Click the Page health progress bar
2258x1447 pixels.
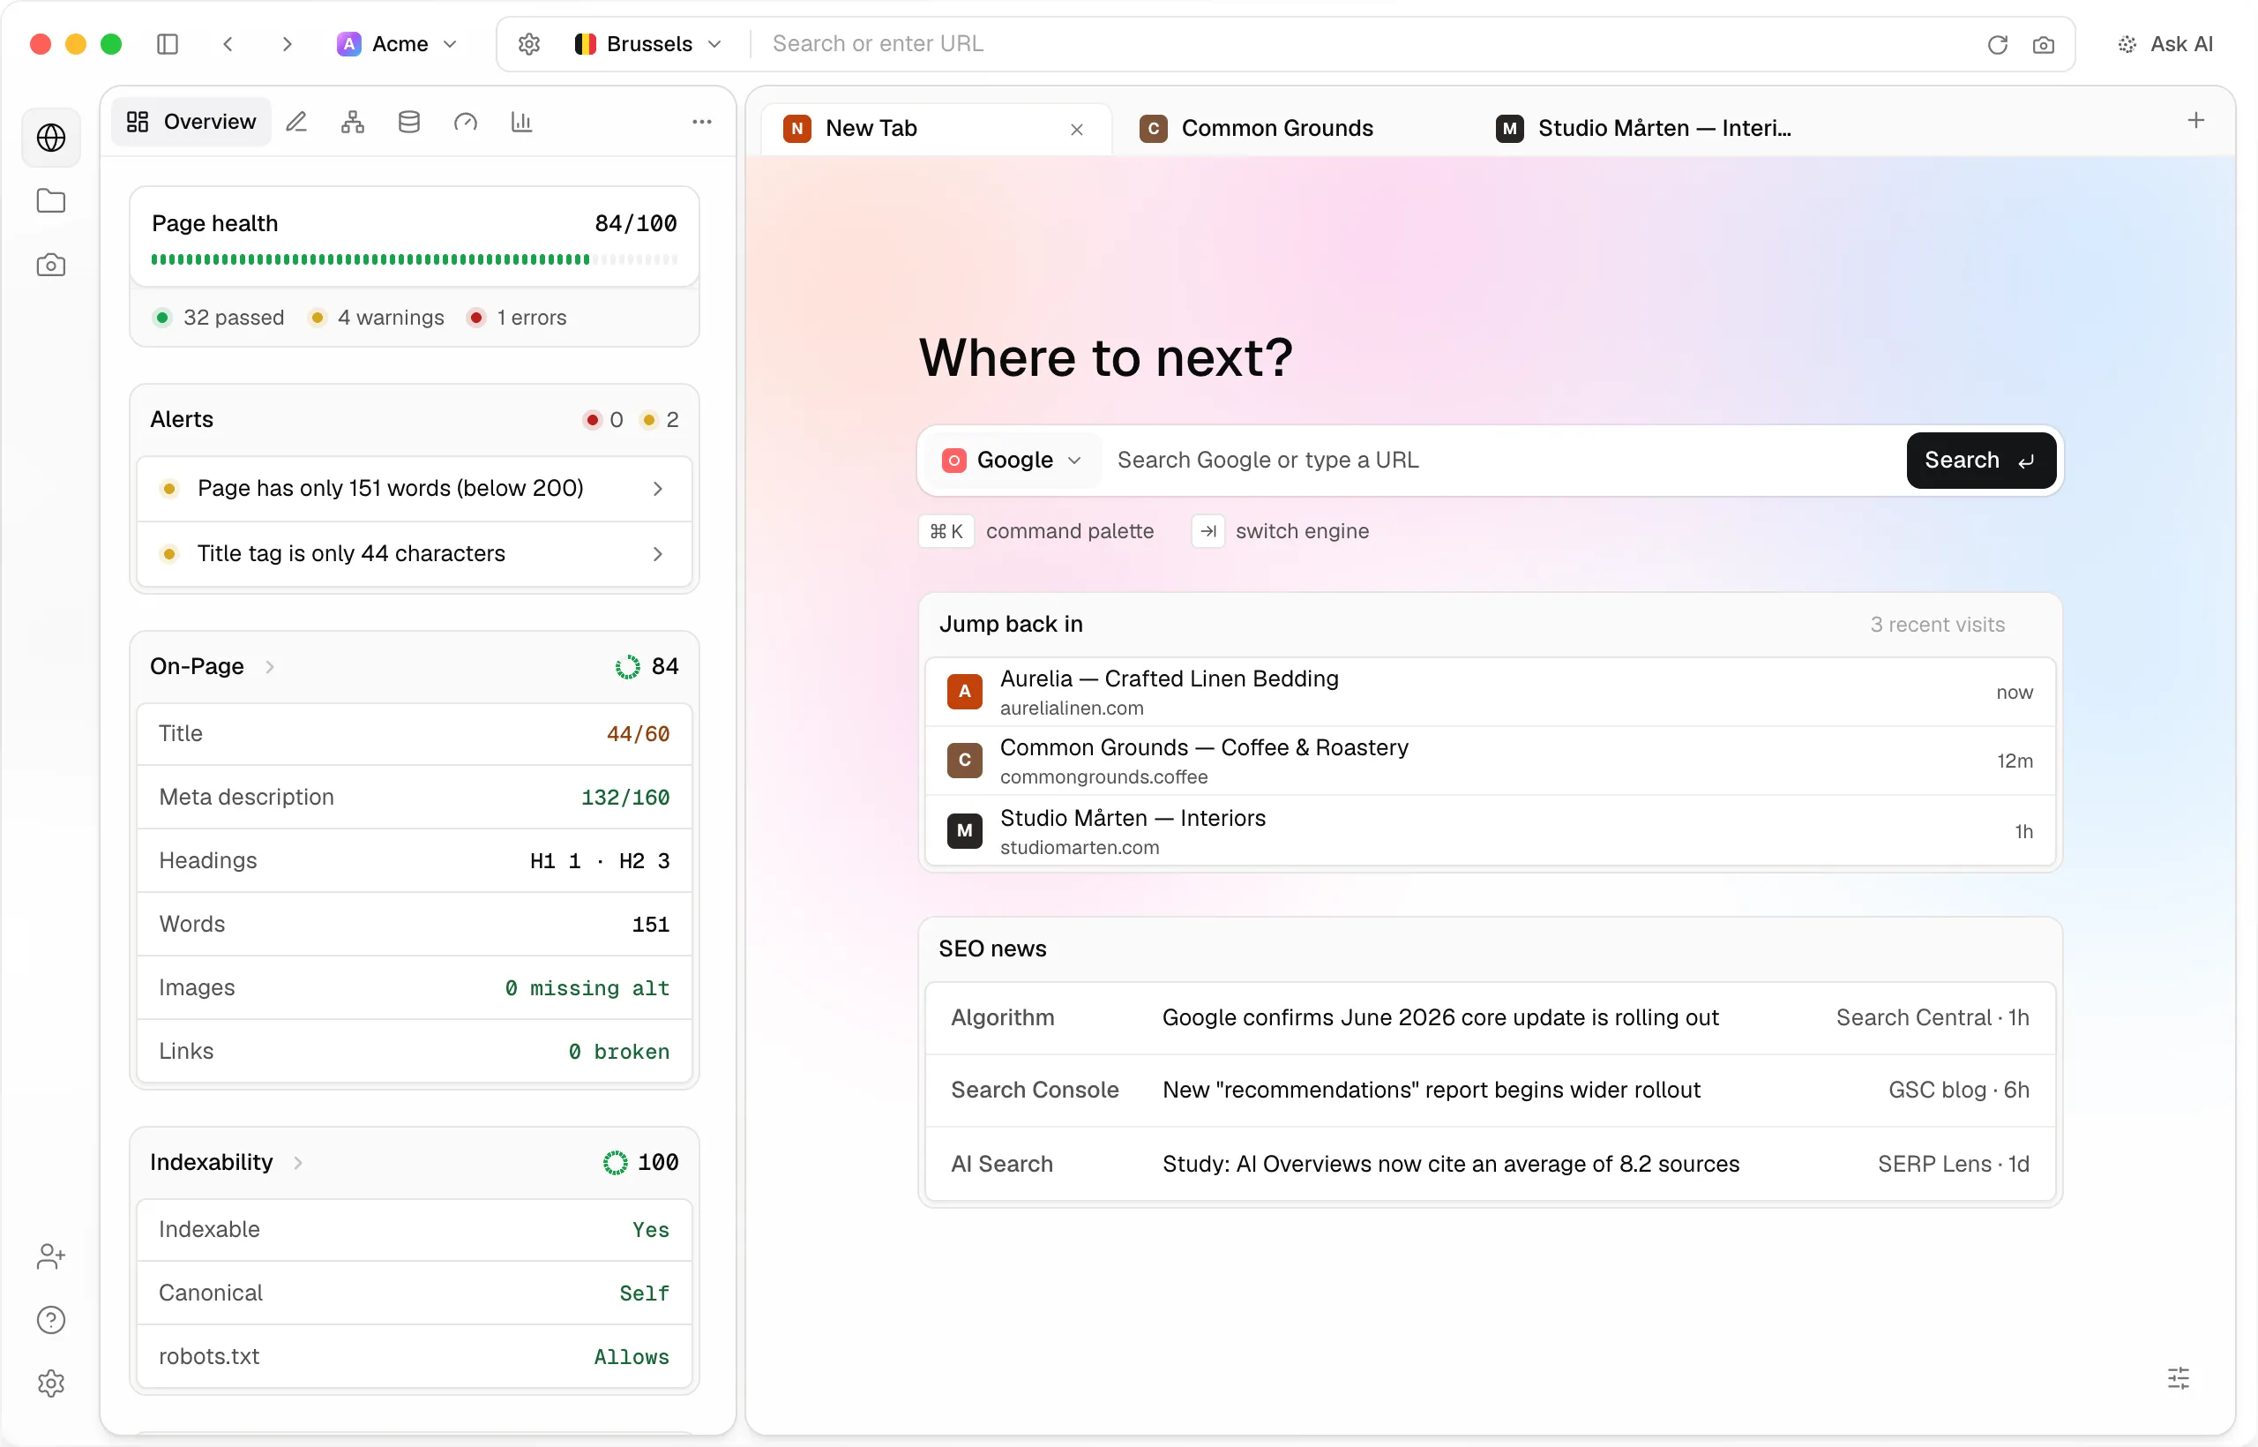415,259
